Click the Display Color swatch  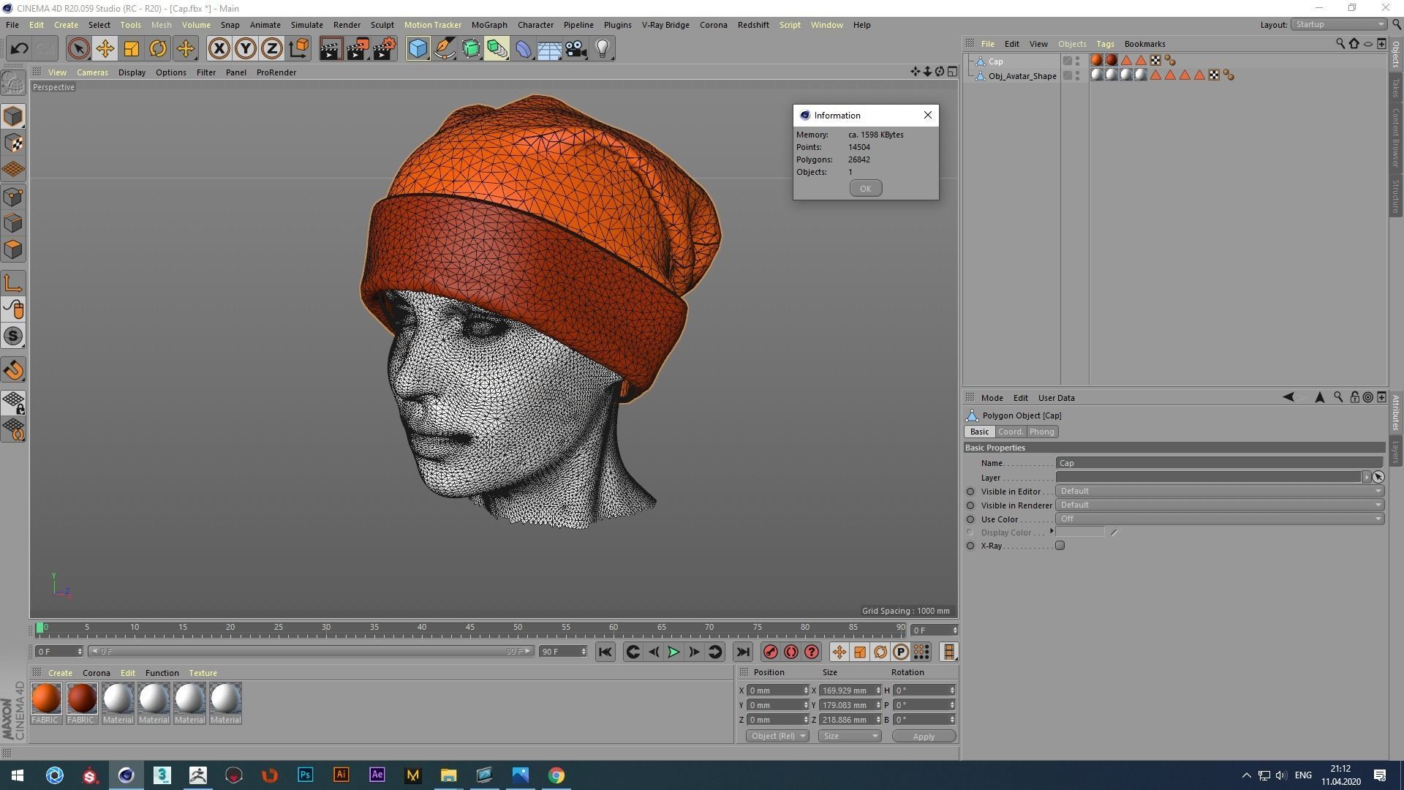[x=1081, y=532]
